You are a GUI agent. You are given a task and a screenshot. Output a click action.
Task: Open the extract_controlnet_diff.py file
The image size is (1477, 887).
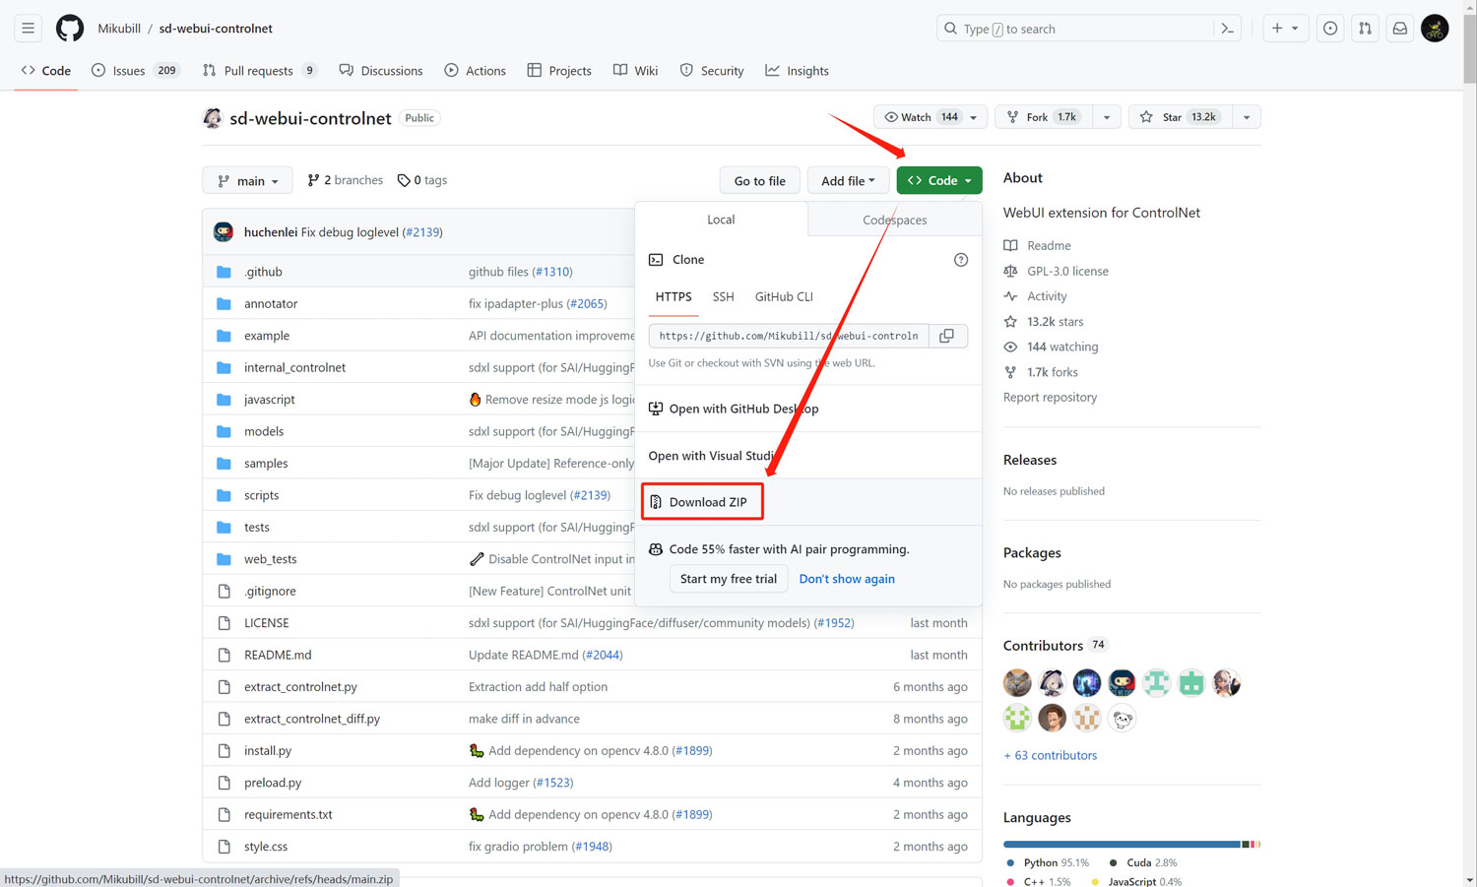(312, 719)
